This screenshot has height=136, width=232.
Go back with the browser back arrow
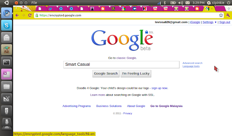[x=17, y=15]
